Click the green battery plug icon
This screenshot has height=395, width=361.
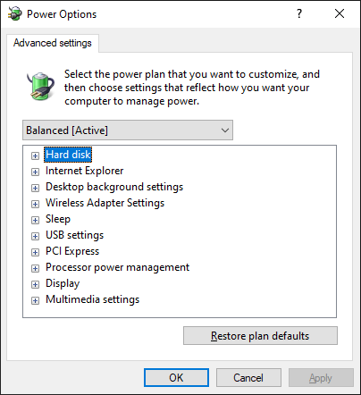click(x=40, y=86)
